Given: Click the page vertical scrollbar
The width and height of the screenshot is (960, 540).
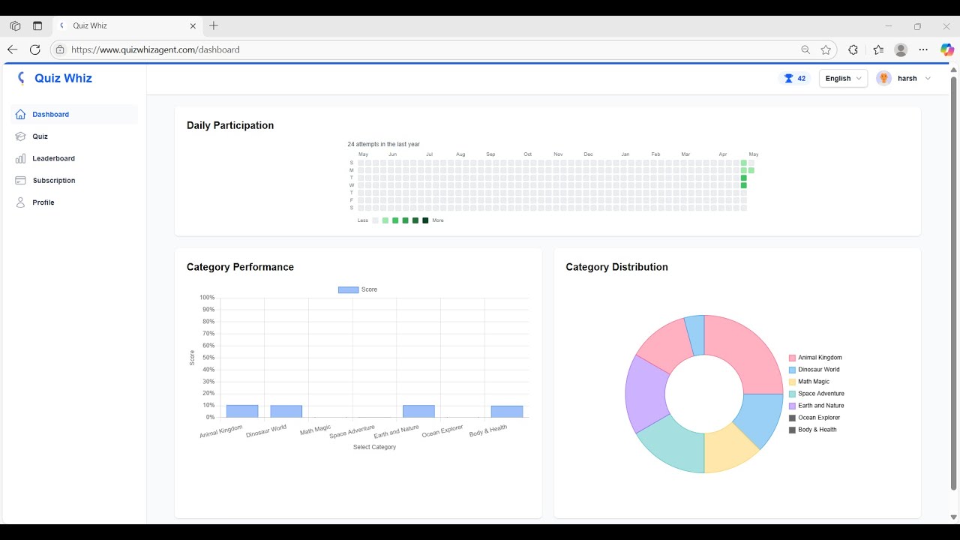Looking at the screenshot, I should coord(954,283).
